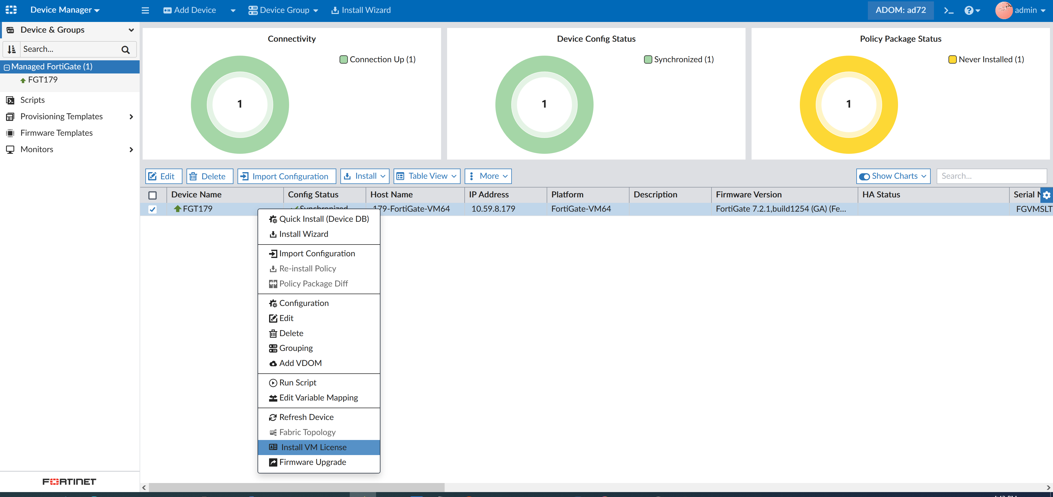Click the sort order icon beside search
1053x497 pixels.
(x=12, y=49)
